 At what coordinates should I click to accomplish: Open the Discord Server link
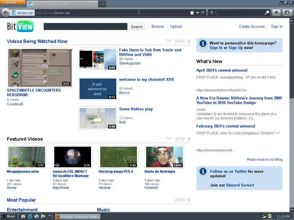240,185
